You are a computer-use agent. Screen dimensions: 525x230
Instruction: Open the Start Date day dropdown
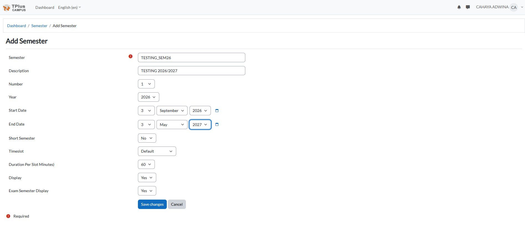click(146, 111)
